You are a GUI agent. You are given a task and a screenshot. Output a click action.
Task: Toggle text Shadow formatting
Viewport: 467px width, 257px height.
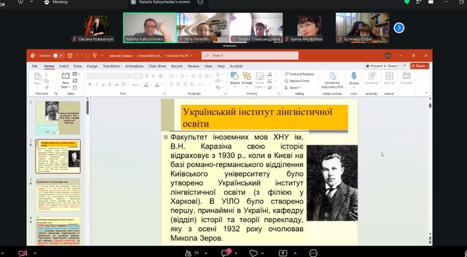pyautogui.click(x=110, y=85)
